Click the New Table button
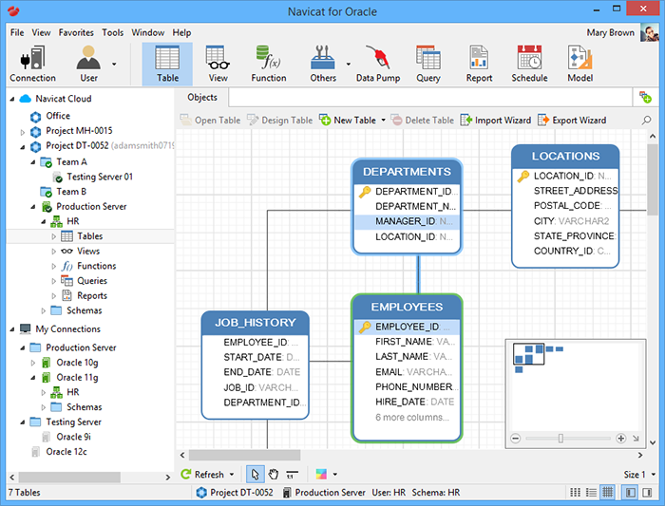This screenshot has width=665, height=506. (x=348, y=121)
